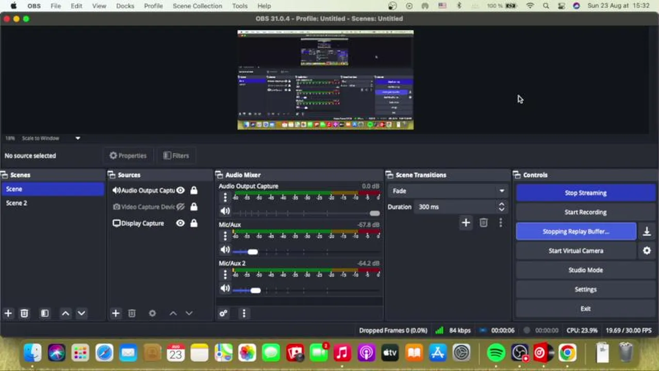Open Settings in Controls panel
Image resolution: width=659 pixels, height=371 pixels.
pyautogui.click(x=585, y=289)
